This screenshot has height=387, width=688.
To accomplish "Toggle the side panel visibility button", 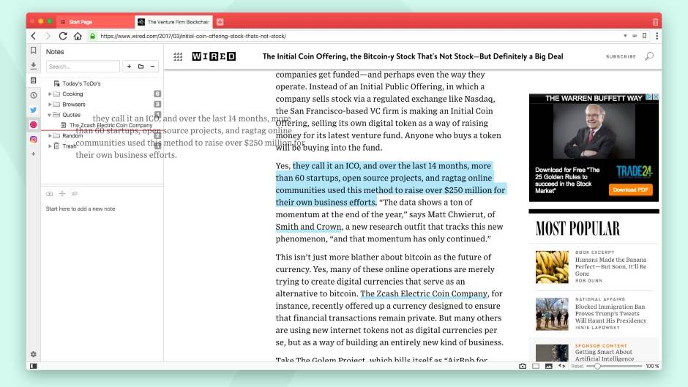I will (33, 366).
